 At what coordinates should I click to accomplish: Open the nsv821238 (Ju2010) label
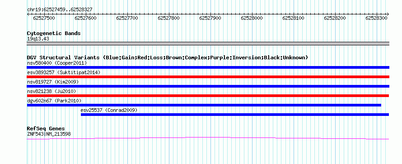click(51, 91)
